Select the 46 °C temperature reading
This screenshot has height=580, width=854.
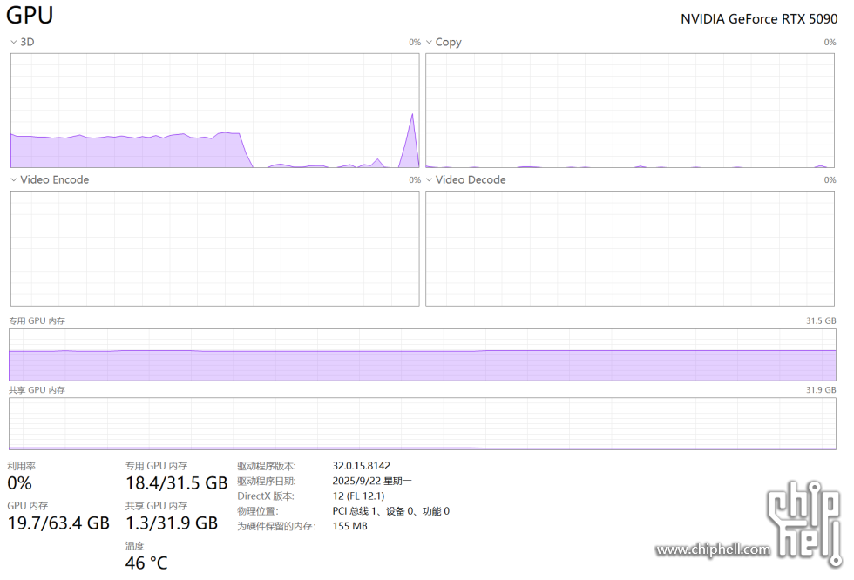[146, 563]
